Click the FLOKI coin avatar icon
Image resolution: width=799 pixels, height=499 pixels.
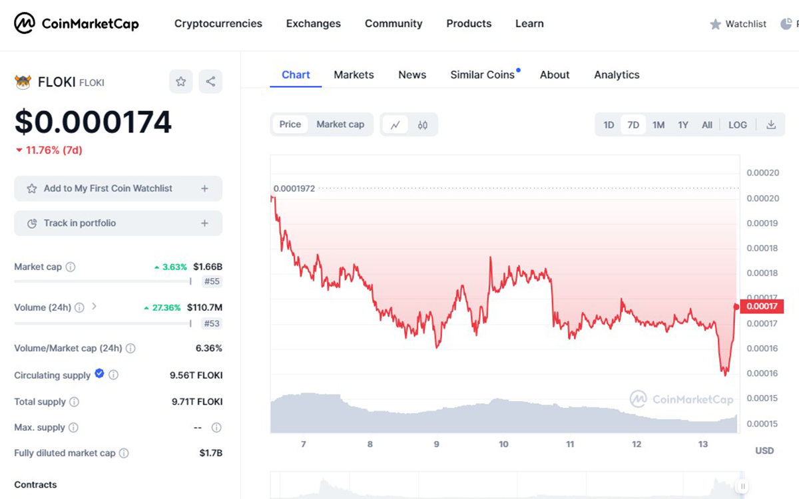pos(23,83)
